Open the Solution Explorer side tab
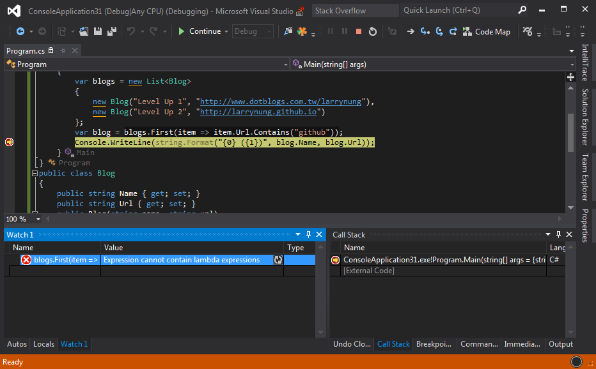This screenshot has width=596, height=369. click(x=585, y=117)
